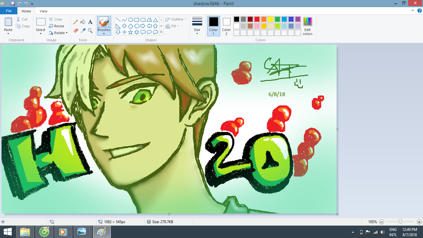The width and height of the screenshot is (423, 238).
Task: Activate the Color picker eyedropper
Action: coord(83,30)
